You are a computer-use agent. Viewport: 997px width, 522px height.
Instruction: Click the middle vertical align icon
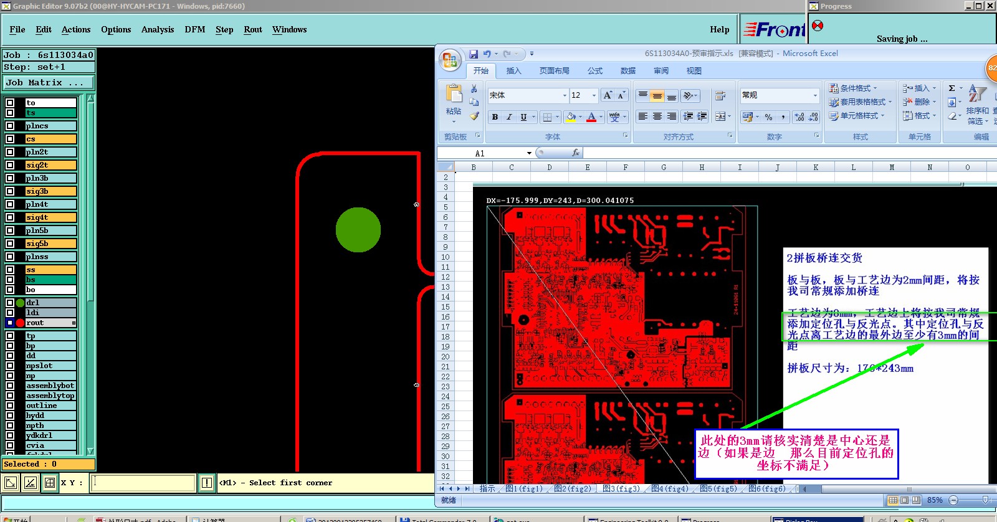point(657,96)
